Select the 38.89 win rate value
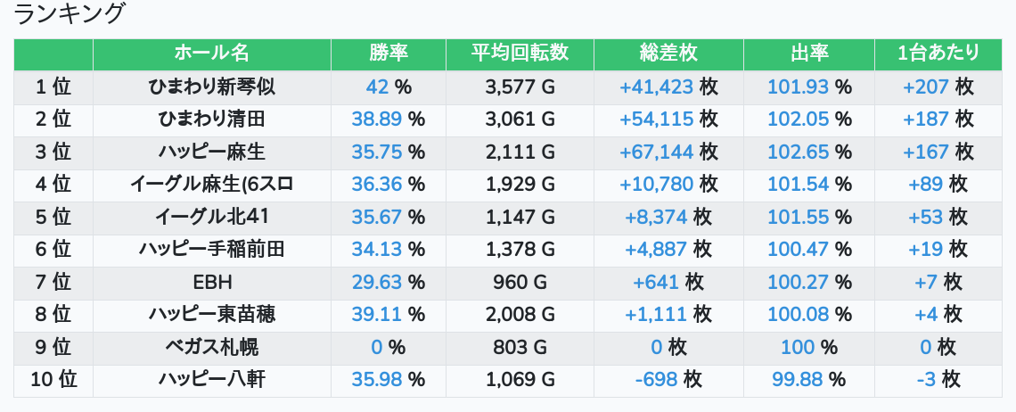Screen dimensions: 1016x412 point(377,119)
